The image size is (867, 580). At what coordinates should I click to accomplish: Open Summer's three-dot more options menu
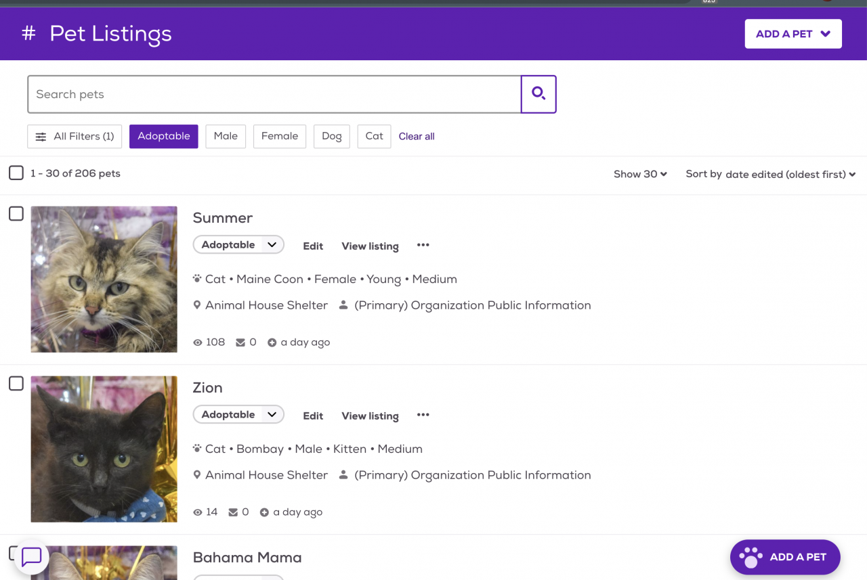[423, 245]
